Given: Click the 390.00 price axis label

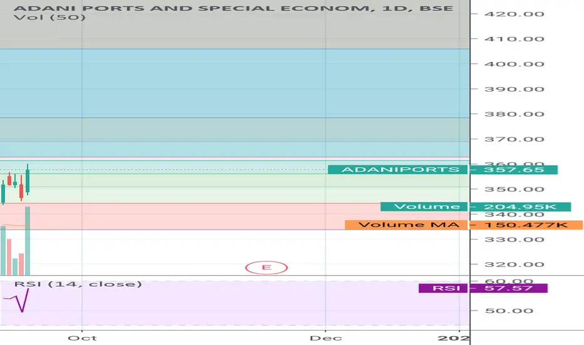Looking at the screenshot, I should [x=514, y=89].
